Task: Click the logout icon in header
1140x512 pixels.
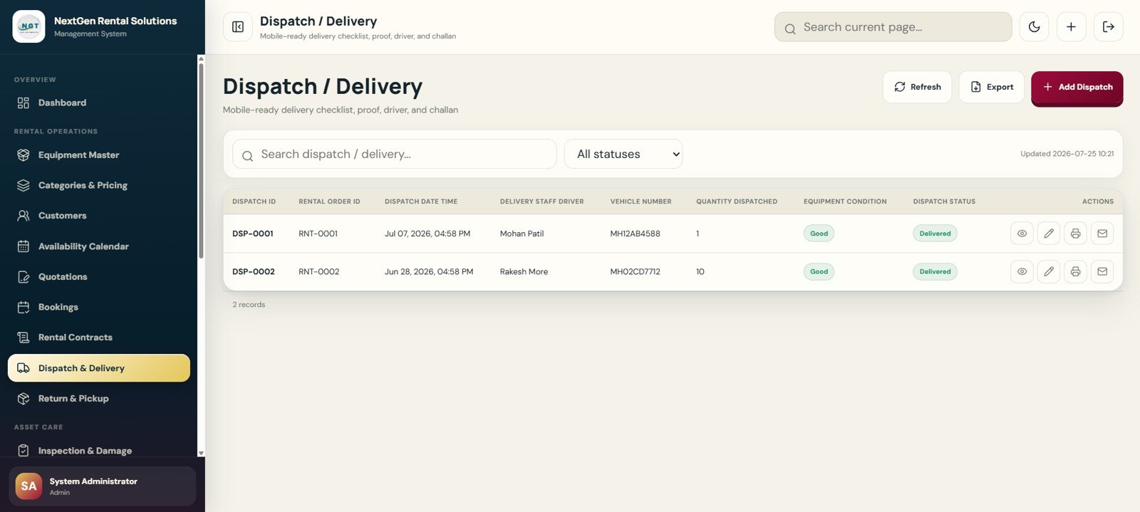Action: pyautogui.click(x=1108, y=27)
